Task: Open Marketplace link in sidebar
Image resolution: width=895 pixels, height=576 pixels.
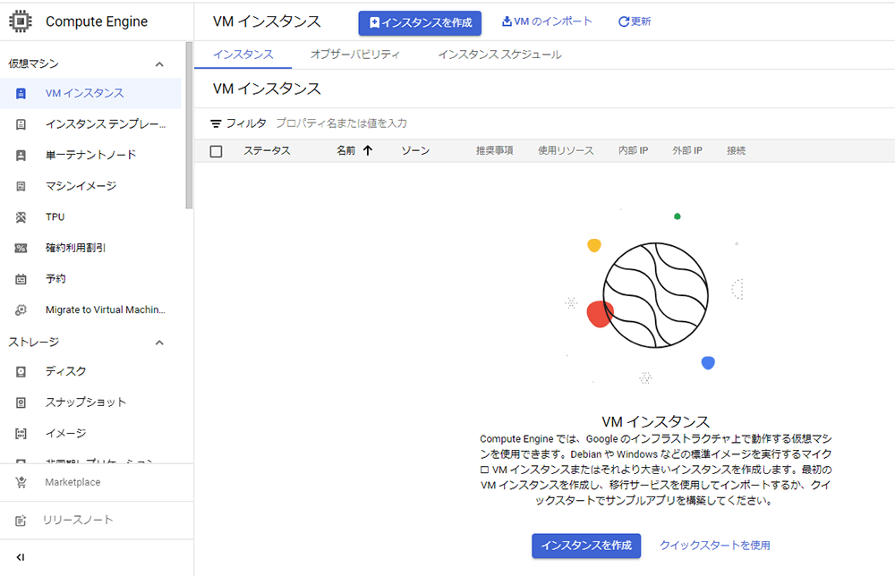Action: [73, 482]
